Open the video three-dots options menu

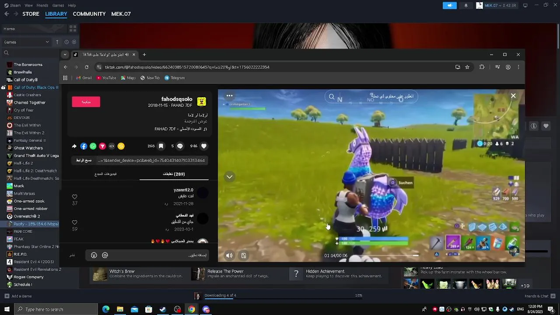pyautogui.click(x=229, y=96)
